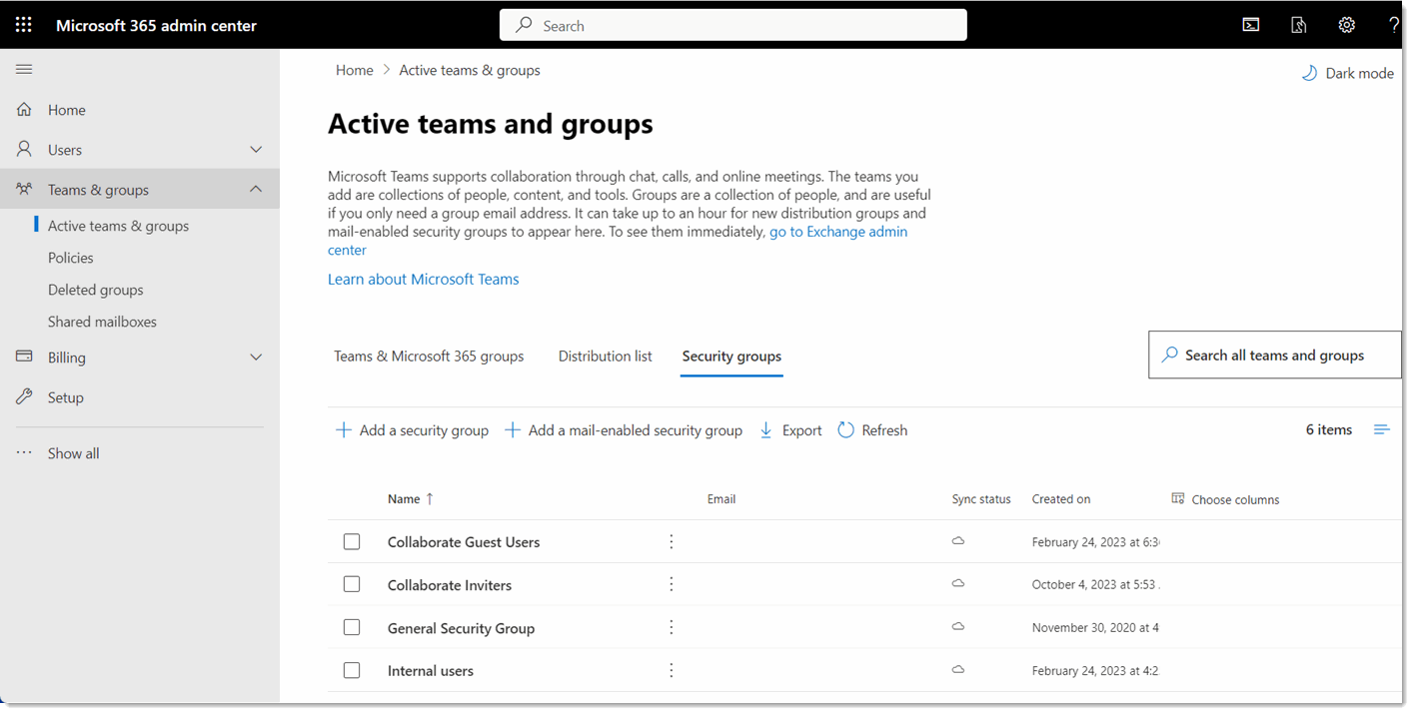
Task: Click the go to Exchange admin center link
Action: (838, 231)
